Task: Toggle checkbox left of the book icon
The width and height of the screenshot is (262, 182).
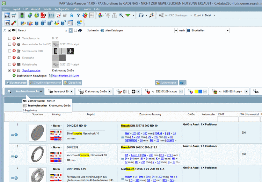Action: pos(75,31)
